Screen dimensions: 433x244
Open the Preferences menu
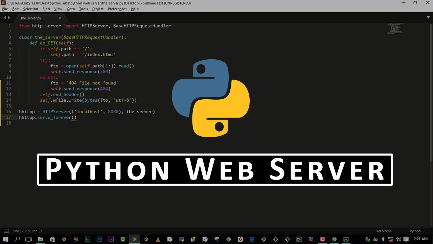[117, 9]
